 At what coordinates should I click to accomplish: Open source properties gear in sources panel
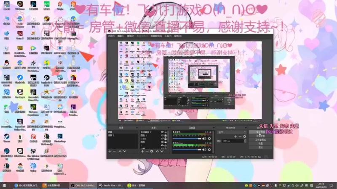coord(152,151)
